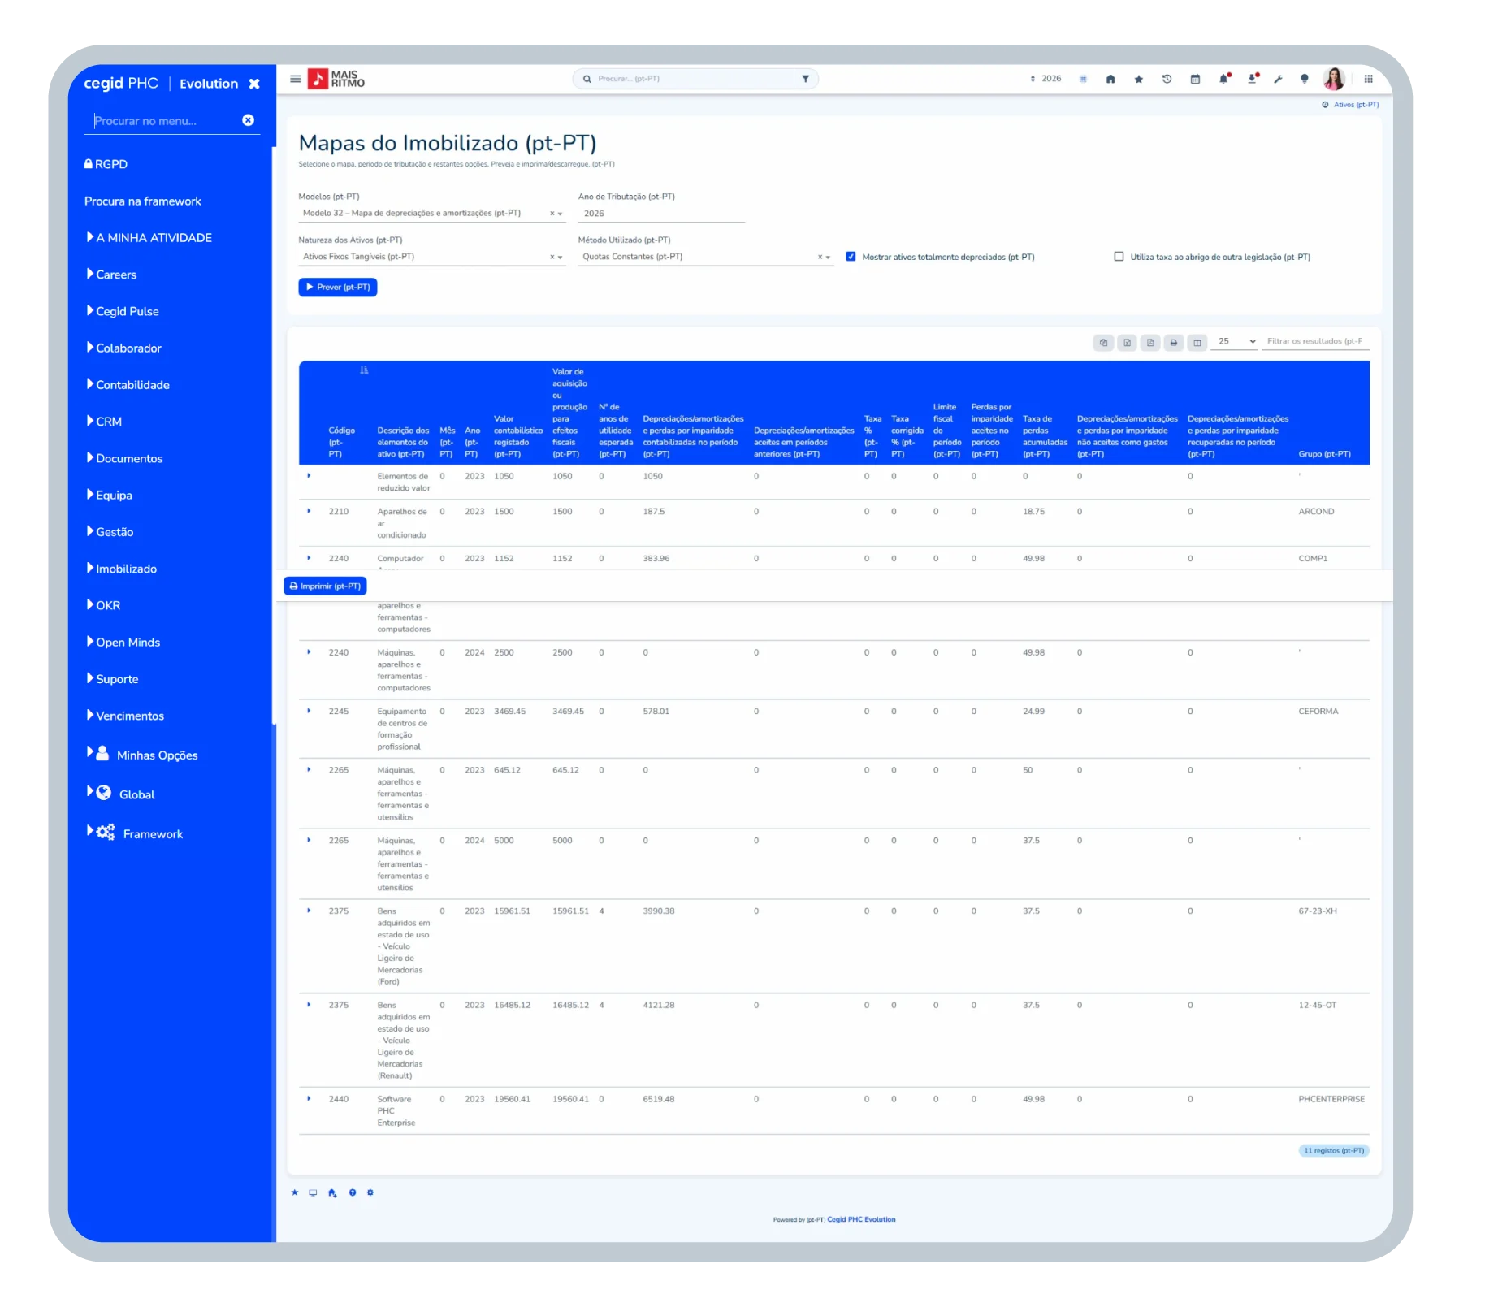
Task: Open the user profile avatar
Action: pyautogui.click(x=1333, y=79)
